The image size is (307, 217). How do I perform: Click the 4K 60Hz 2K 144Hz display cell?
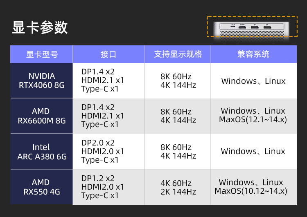[x=178, y=187]
